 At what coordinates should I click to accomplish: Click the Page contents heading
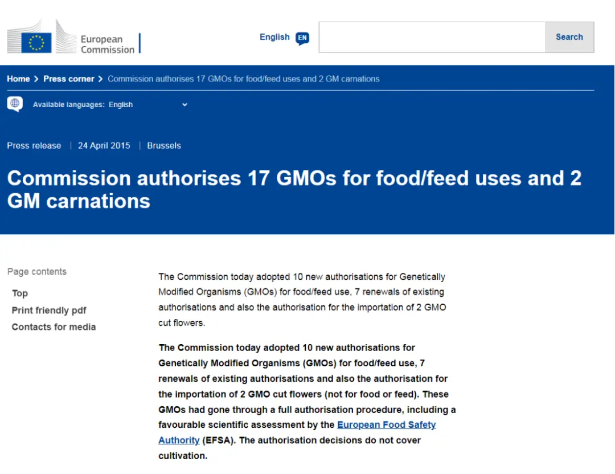37,272
